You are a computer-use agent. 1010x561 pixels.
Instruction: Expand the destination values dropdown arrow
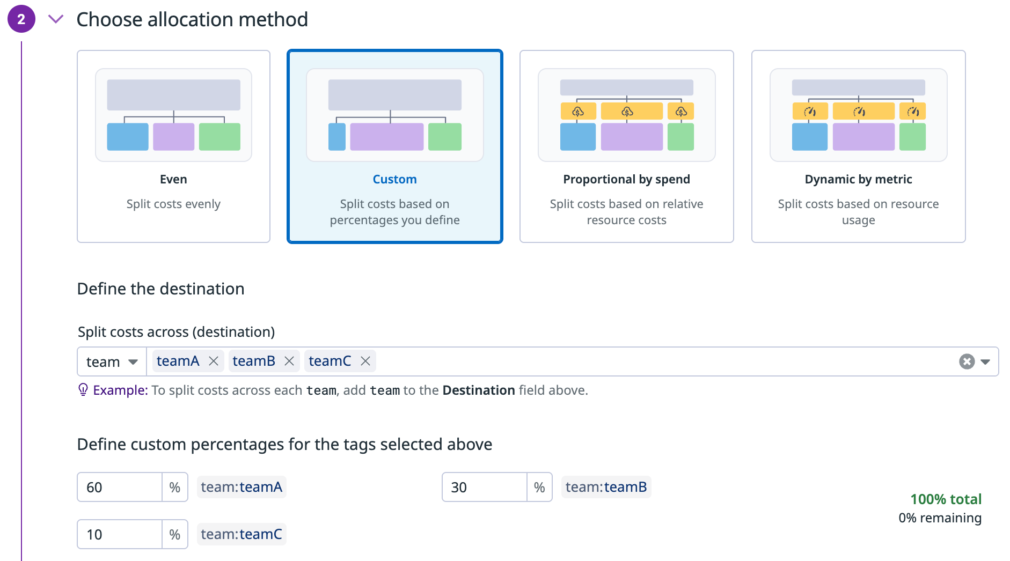click(x=985, y=362)
